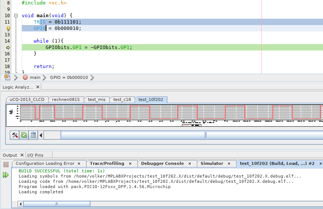This screenshot has width=323, height=209.
Task: Click the green re-run double-arrow icon in Output
Action: tap(6, 175)
